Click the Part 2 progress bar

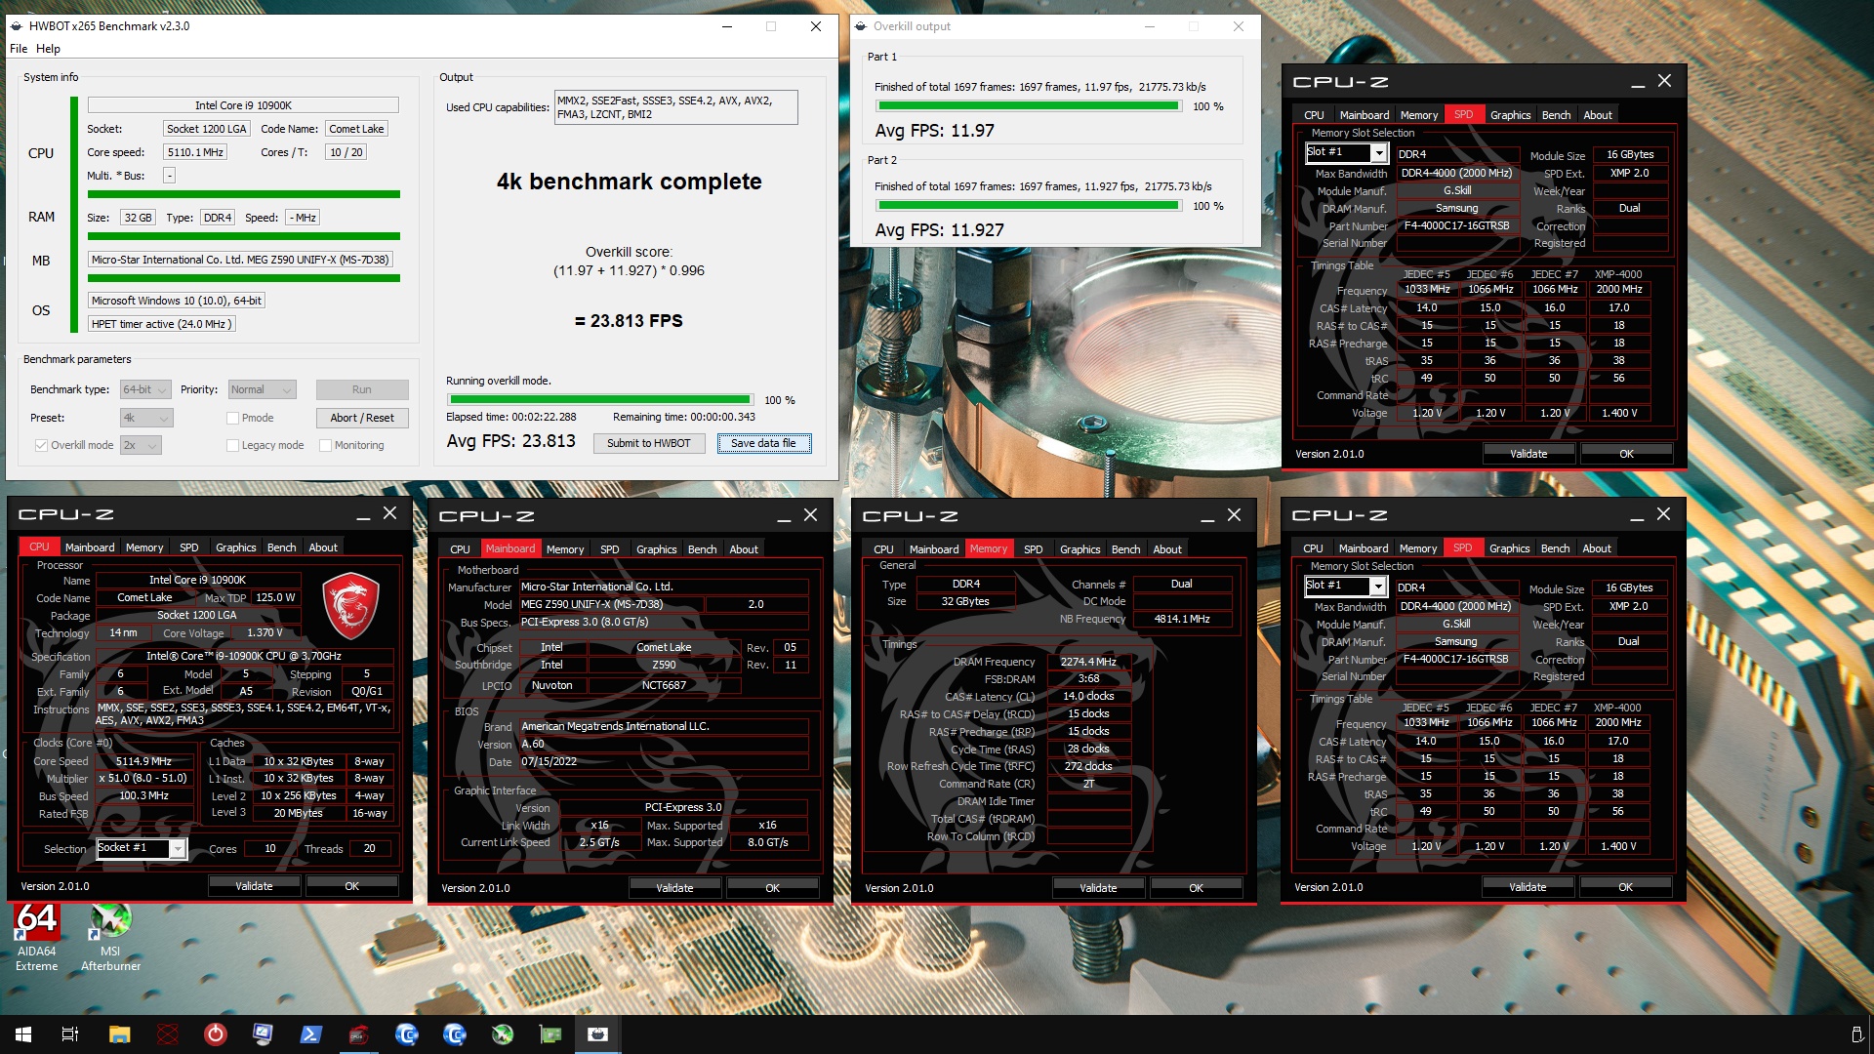(1029, 205)
